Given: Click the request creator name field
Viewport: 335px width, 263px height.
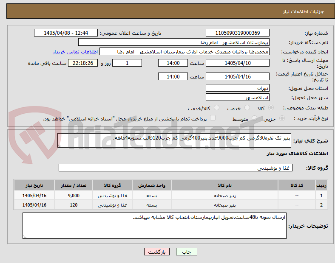Looking at the screenshot, I should (185, 52).
